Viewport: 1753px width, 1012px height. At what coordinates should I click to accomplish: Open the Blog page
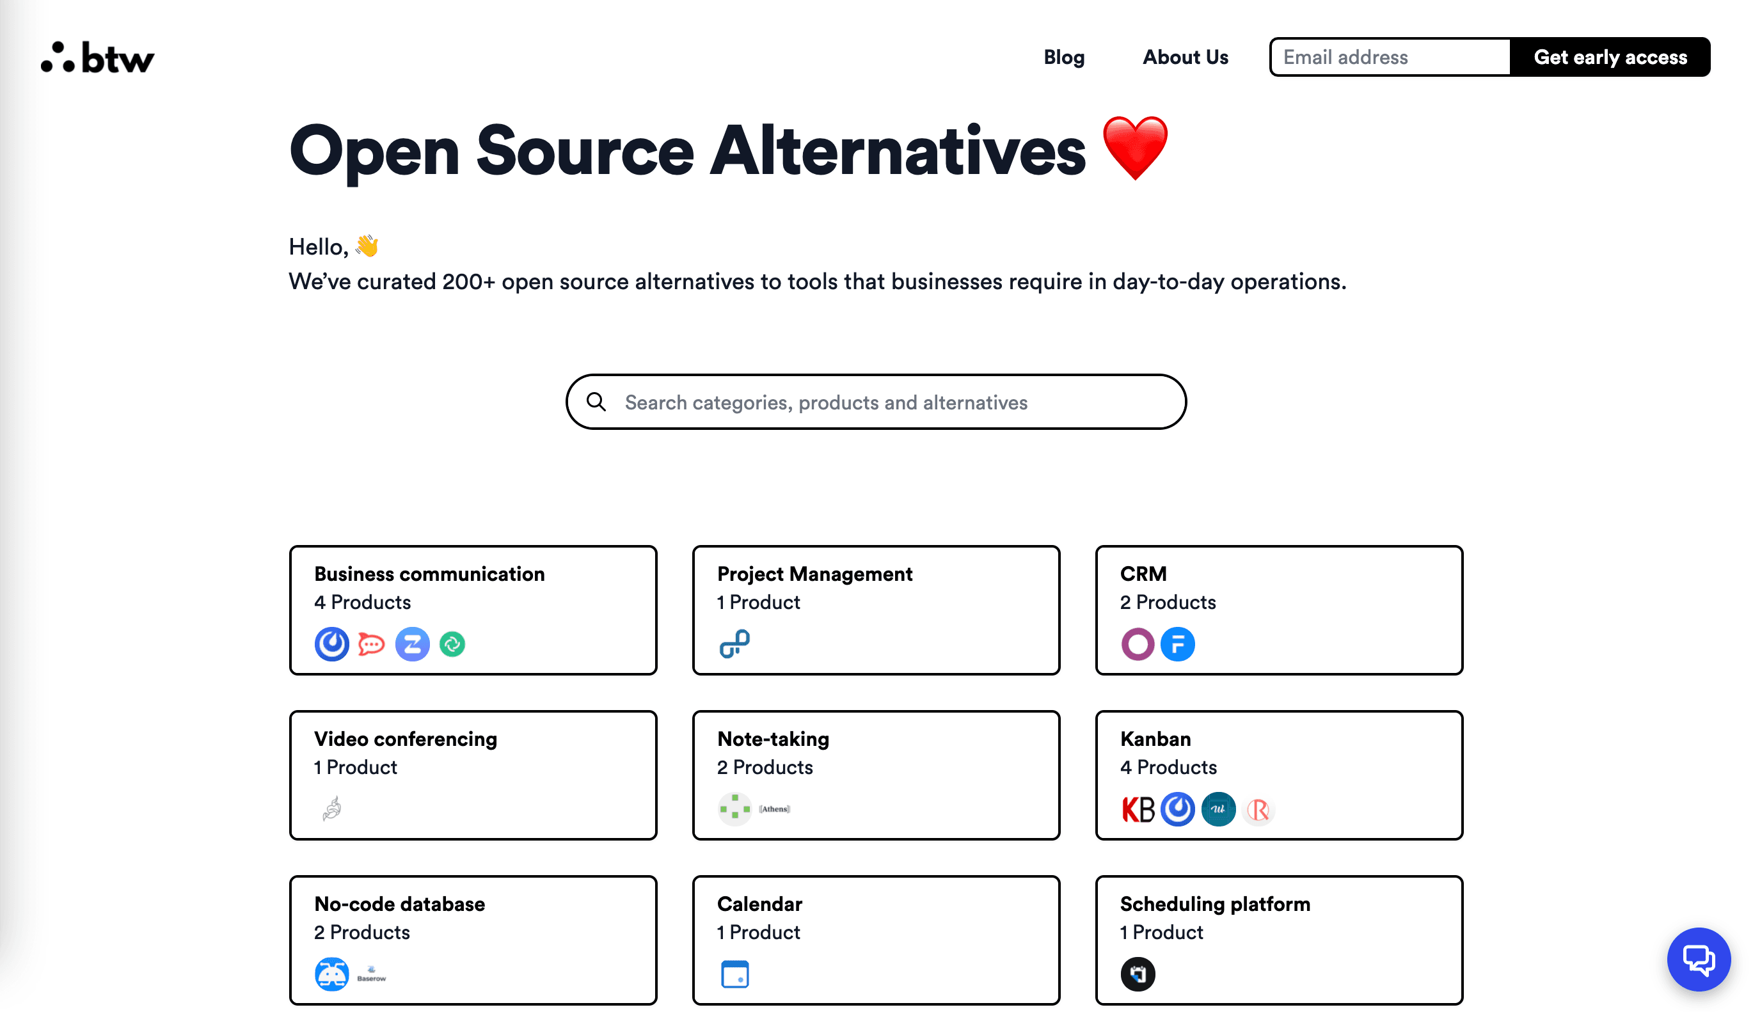point(1063,57)
